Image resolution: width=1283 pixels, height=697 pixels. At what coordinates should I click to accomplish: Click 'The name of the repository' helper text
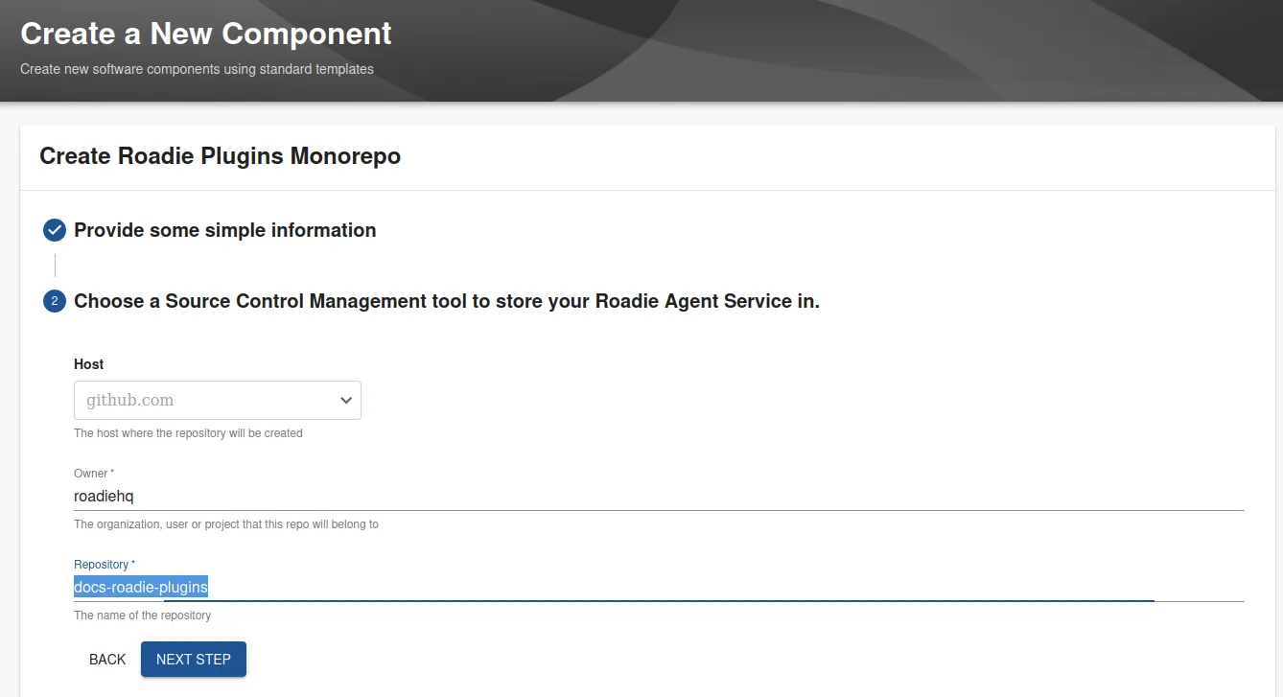click(x=142, y=616)
